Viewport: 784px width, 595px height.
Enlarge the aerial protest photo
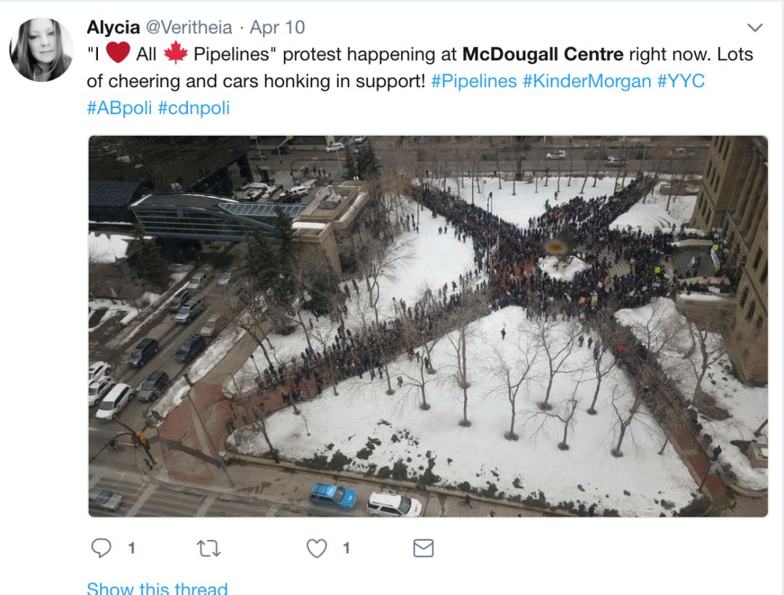click(428, 326)
